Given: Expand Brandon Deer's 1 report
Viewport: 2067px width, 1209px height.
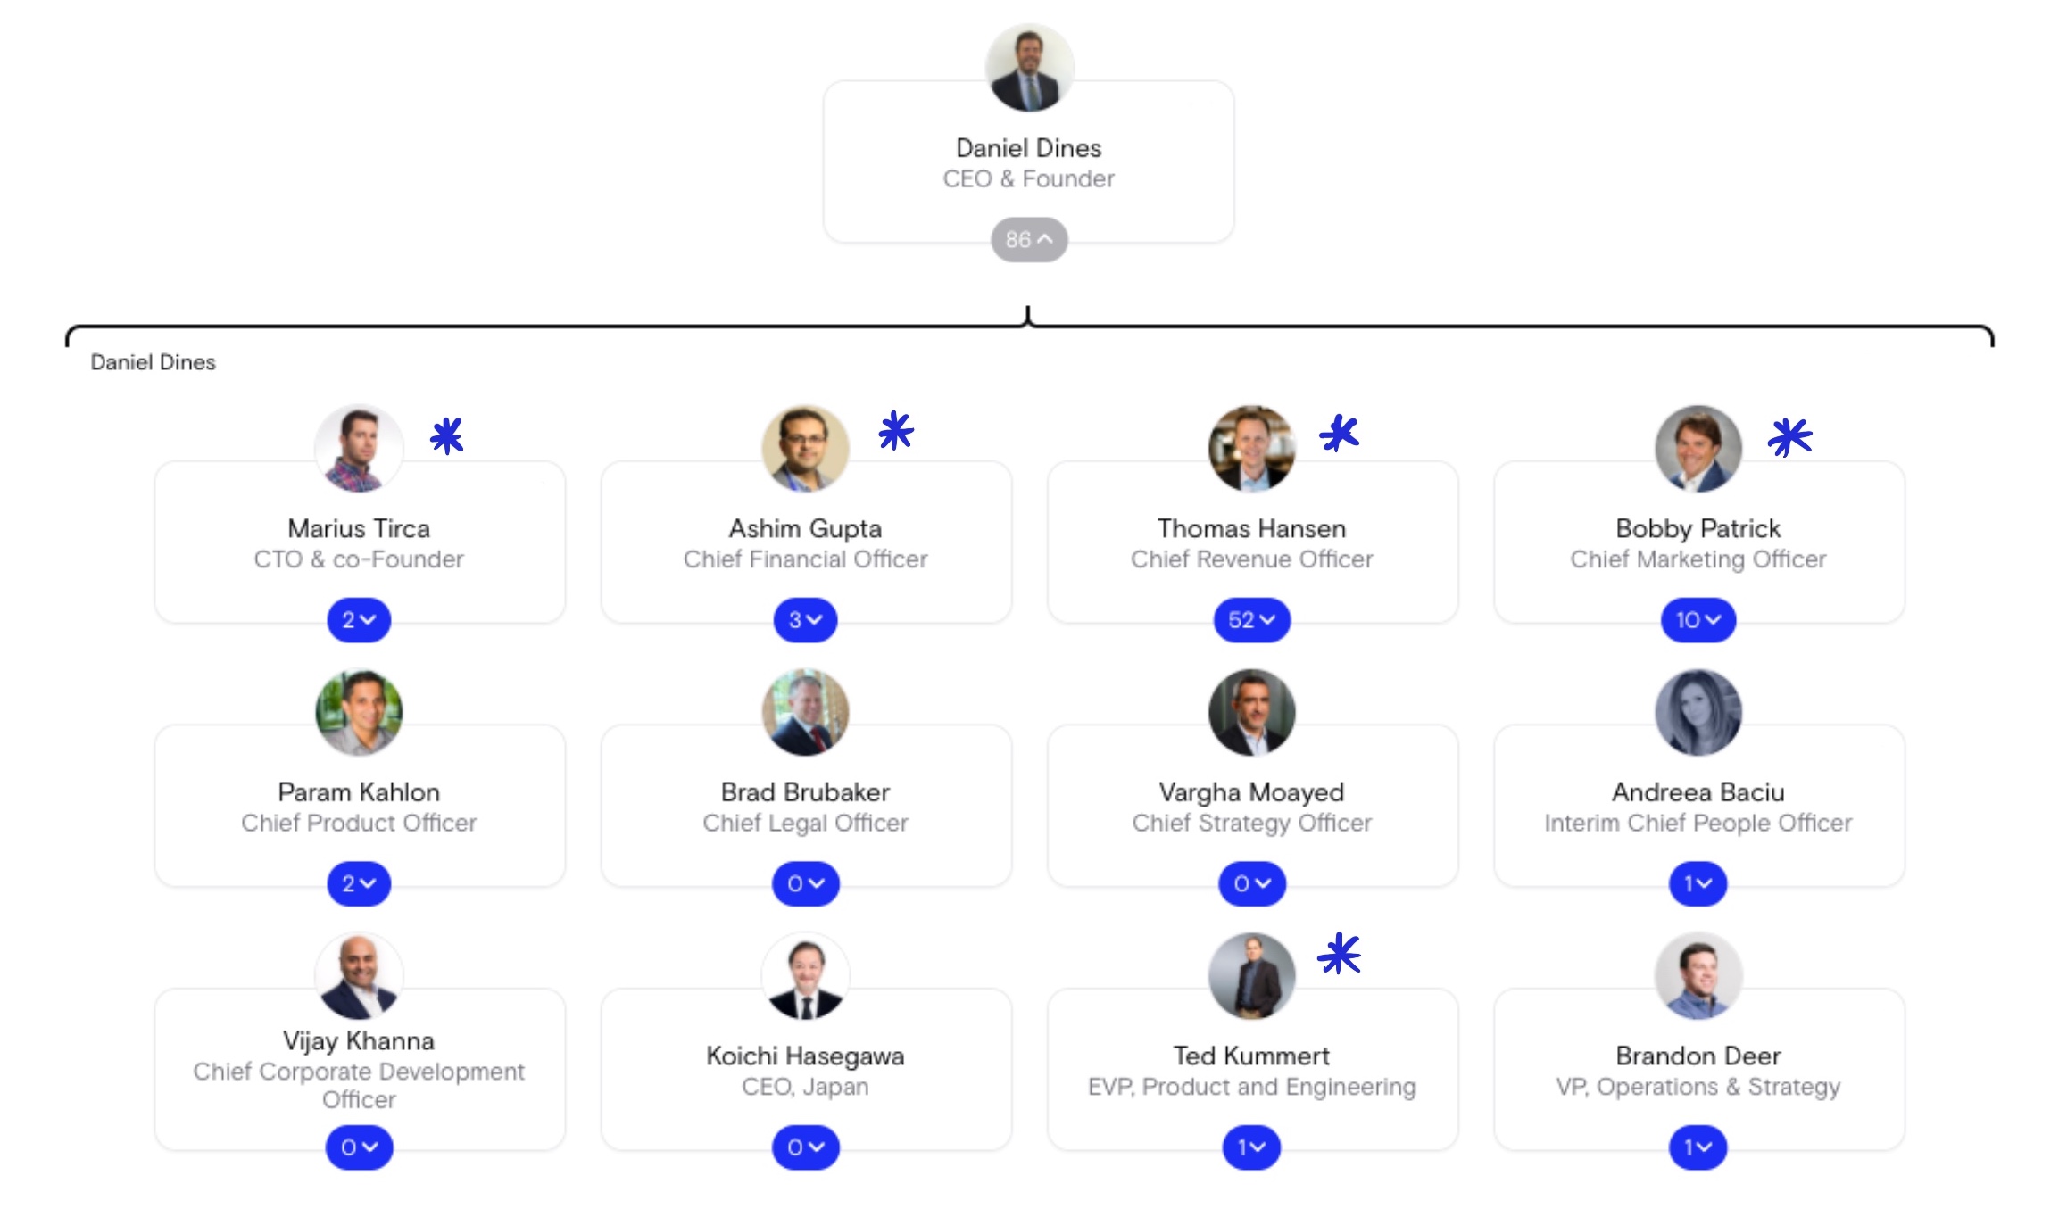Looking at the screenshot, I should click(x=1698, y=1147).
